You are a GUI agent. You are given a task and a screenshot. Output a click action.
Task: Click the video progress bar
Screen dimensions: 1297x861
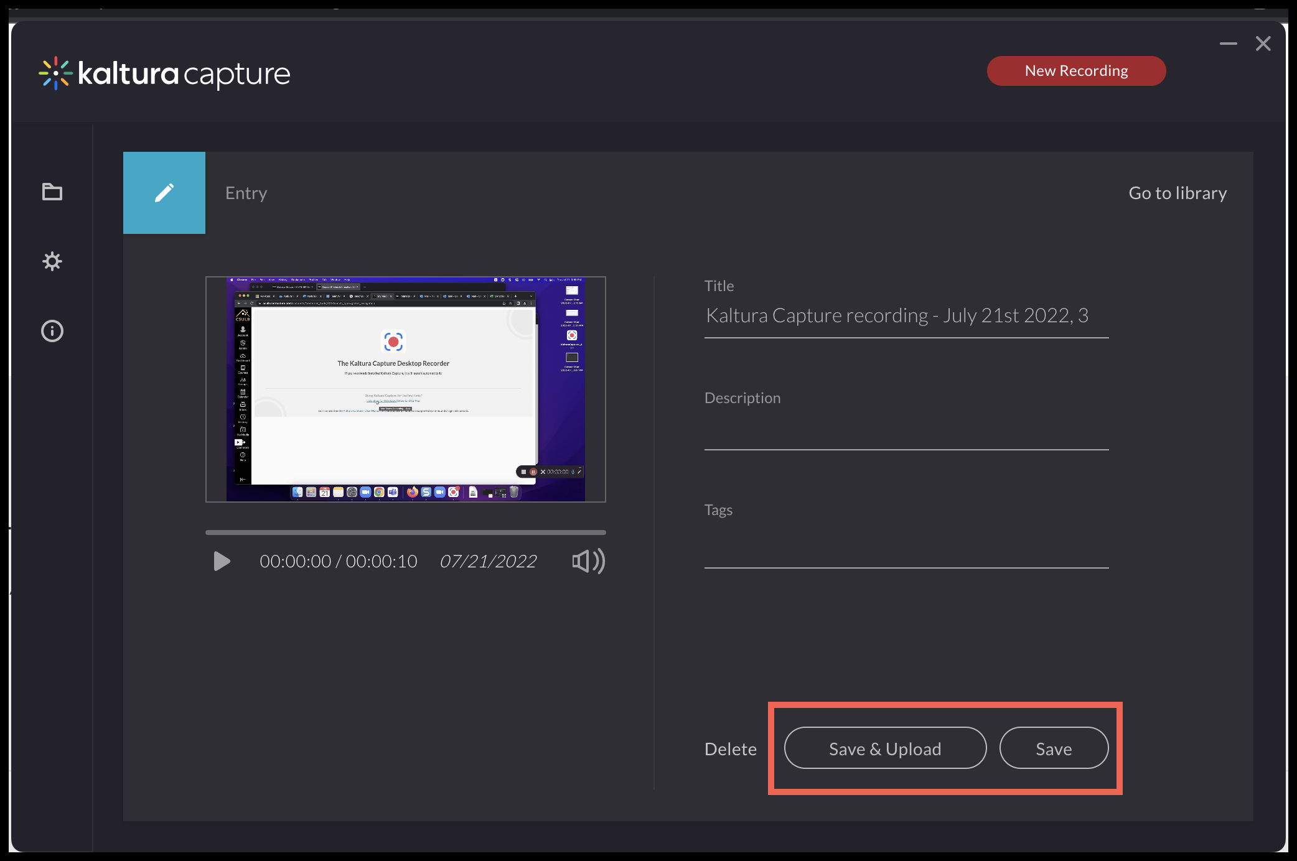pyautogui.click(x=406, y=533)
